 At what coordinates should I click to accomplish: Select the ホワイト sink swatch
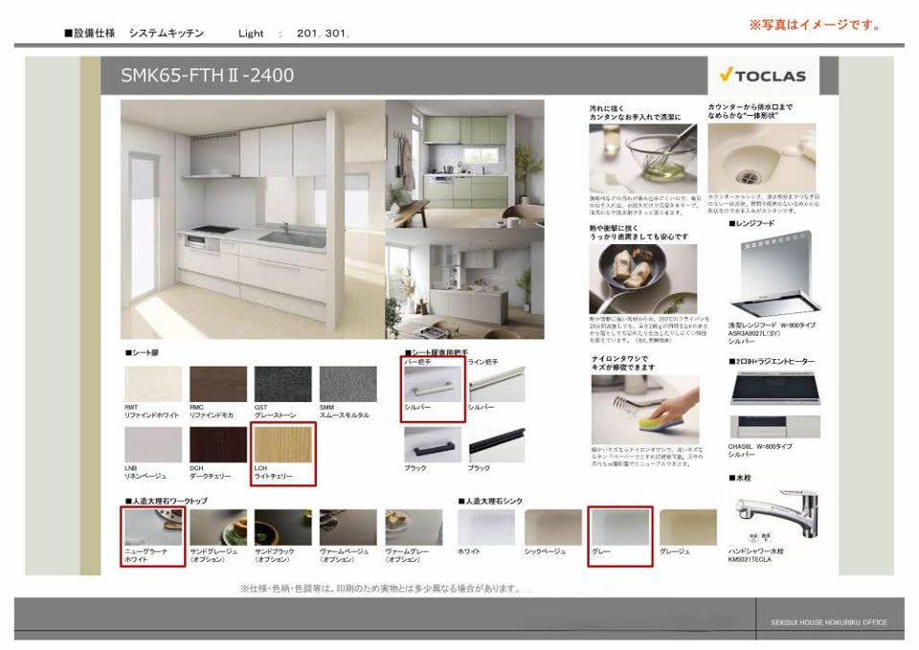tap(486, 527)
